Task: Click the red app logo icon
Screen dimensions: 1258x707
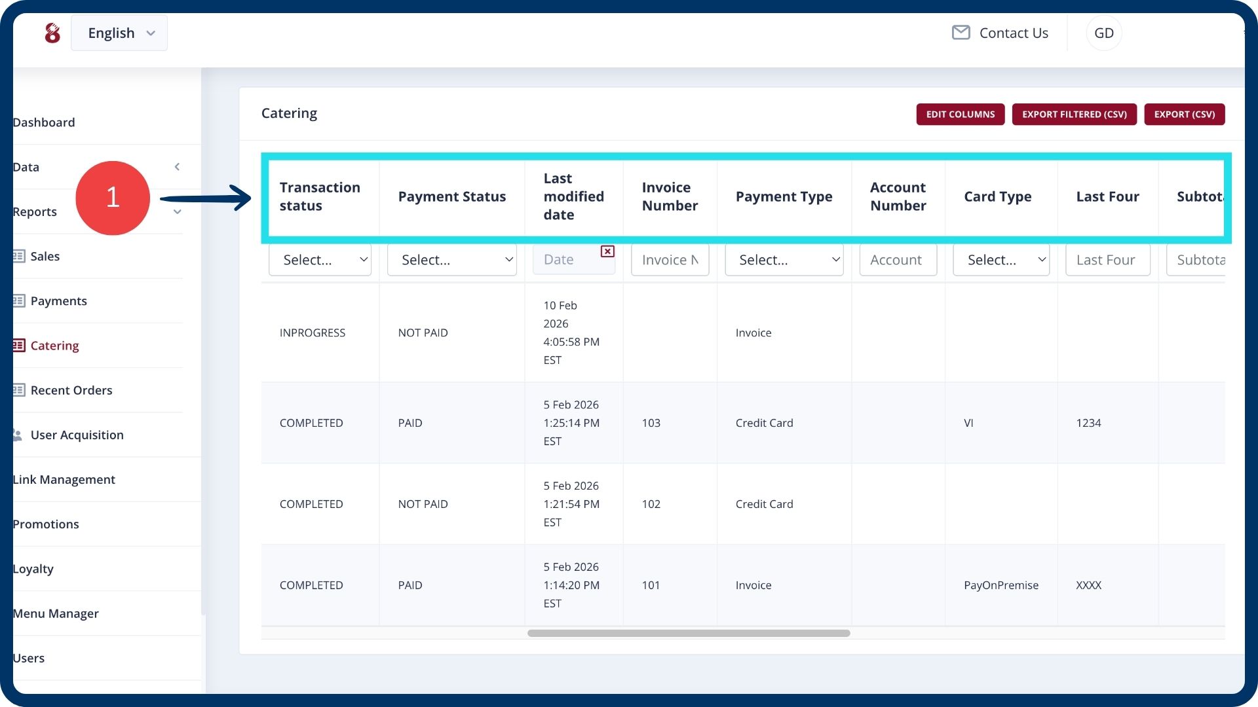Action: pyautogui.click(x=52, y=33)
